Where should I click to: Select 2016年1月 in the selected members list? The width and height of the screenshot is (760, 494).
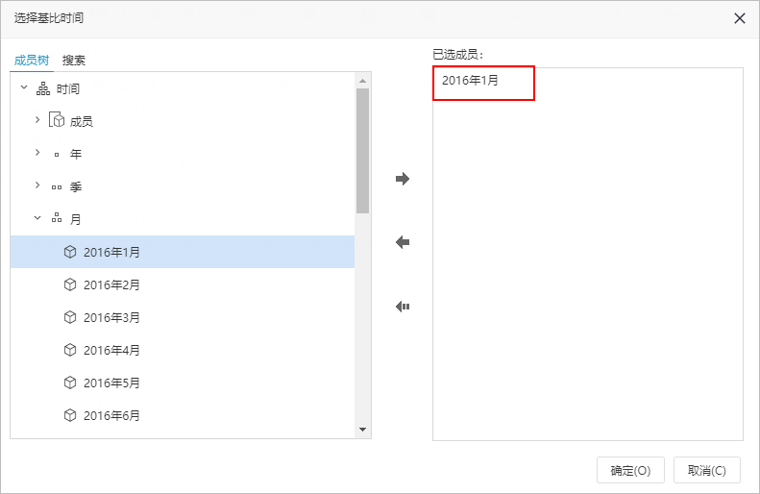tap(470, 81)
